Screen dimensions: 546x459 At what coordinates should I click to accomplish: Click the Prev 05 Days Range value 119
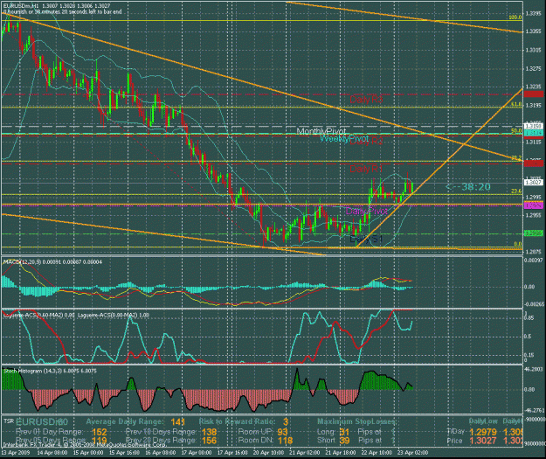coord(100,441)
